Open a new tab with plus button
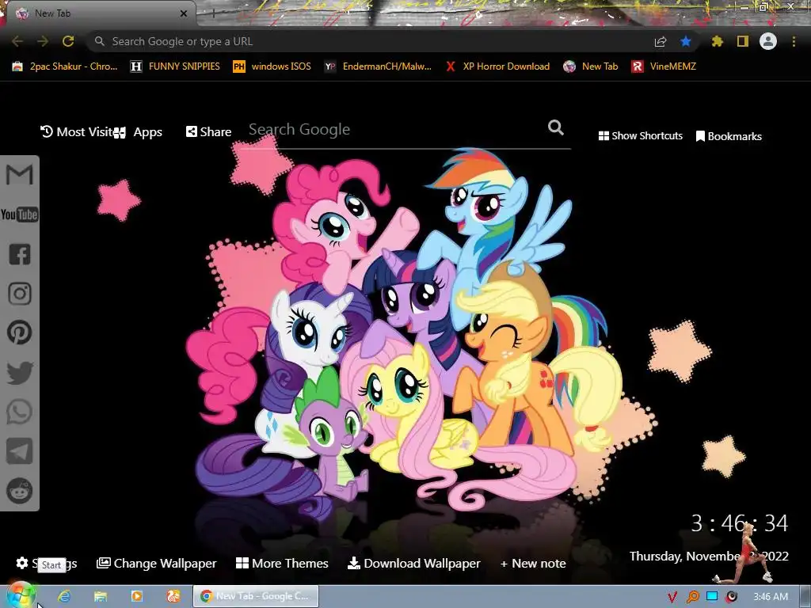Screen dimensions: 811x608 click(x=213, y=14)
